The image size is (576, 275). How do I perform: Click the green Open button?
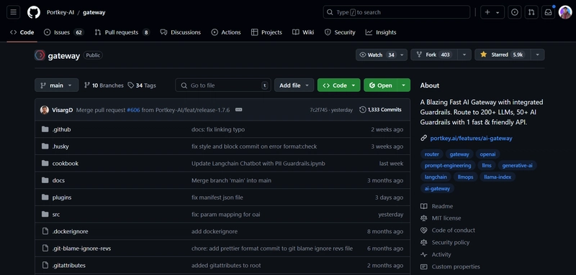click(380, 85)
